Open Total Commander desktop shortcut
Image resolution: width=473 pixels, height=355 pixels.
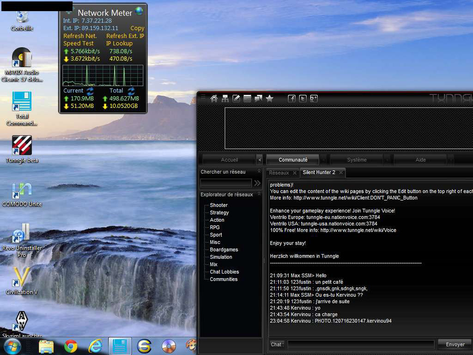(22, 109)
